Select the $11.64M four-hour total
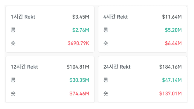194x109 pixels. coord(172,17)
